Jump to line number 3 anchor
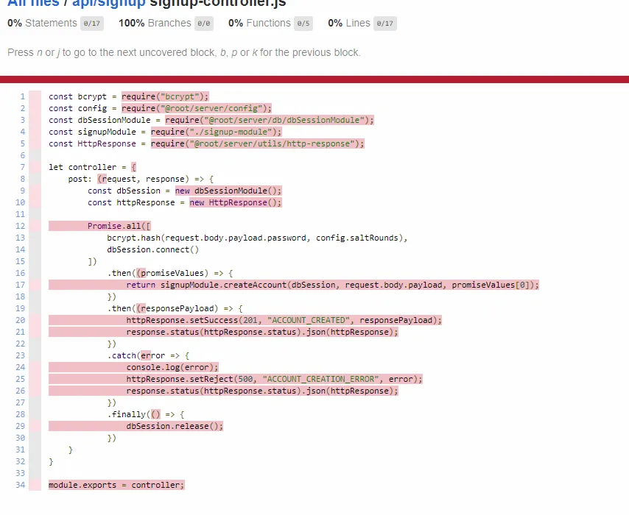Viewport: 629px width, 515px height. (22, 120)
